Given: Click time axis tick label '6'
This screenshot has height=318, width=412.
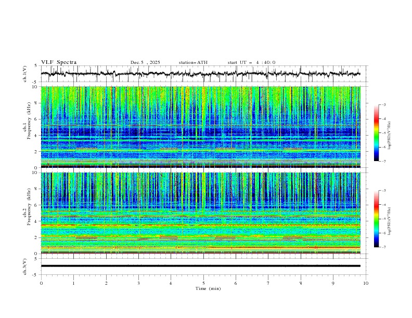Looking at the screenshot, I should [x=236, y=283].
